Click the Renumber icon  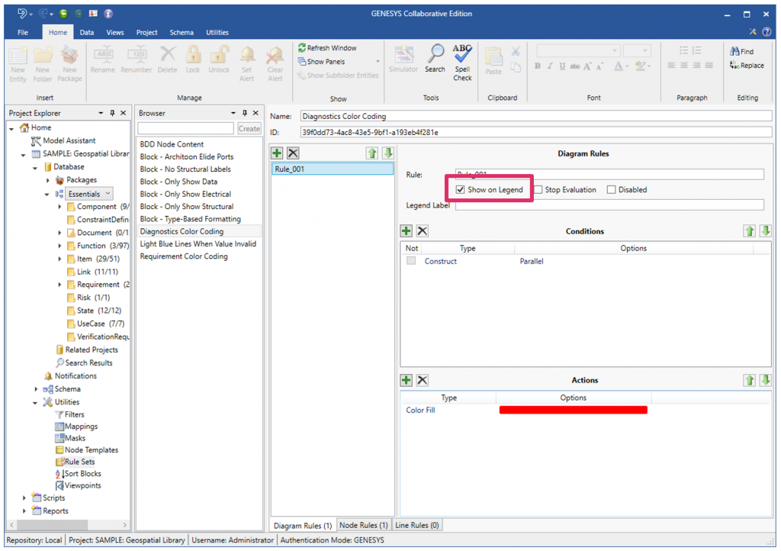(136, 55)
